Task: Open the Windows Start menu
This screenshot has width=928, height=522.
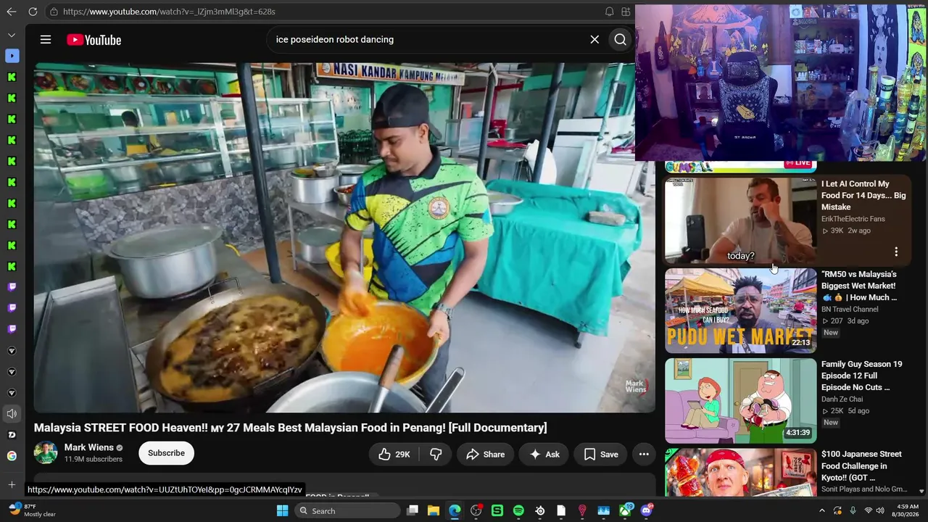Action: pos(282,511)
